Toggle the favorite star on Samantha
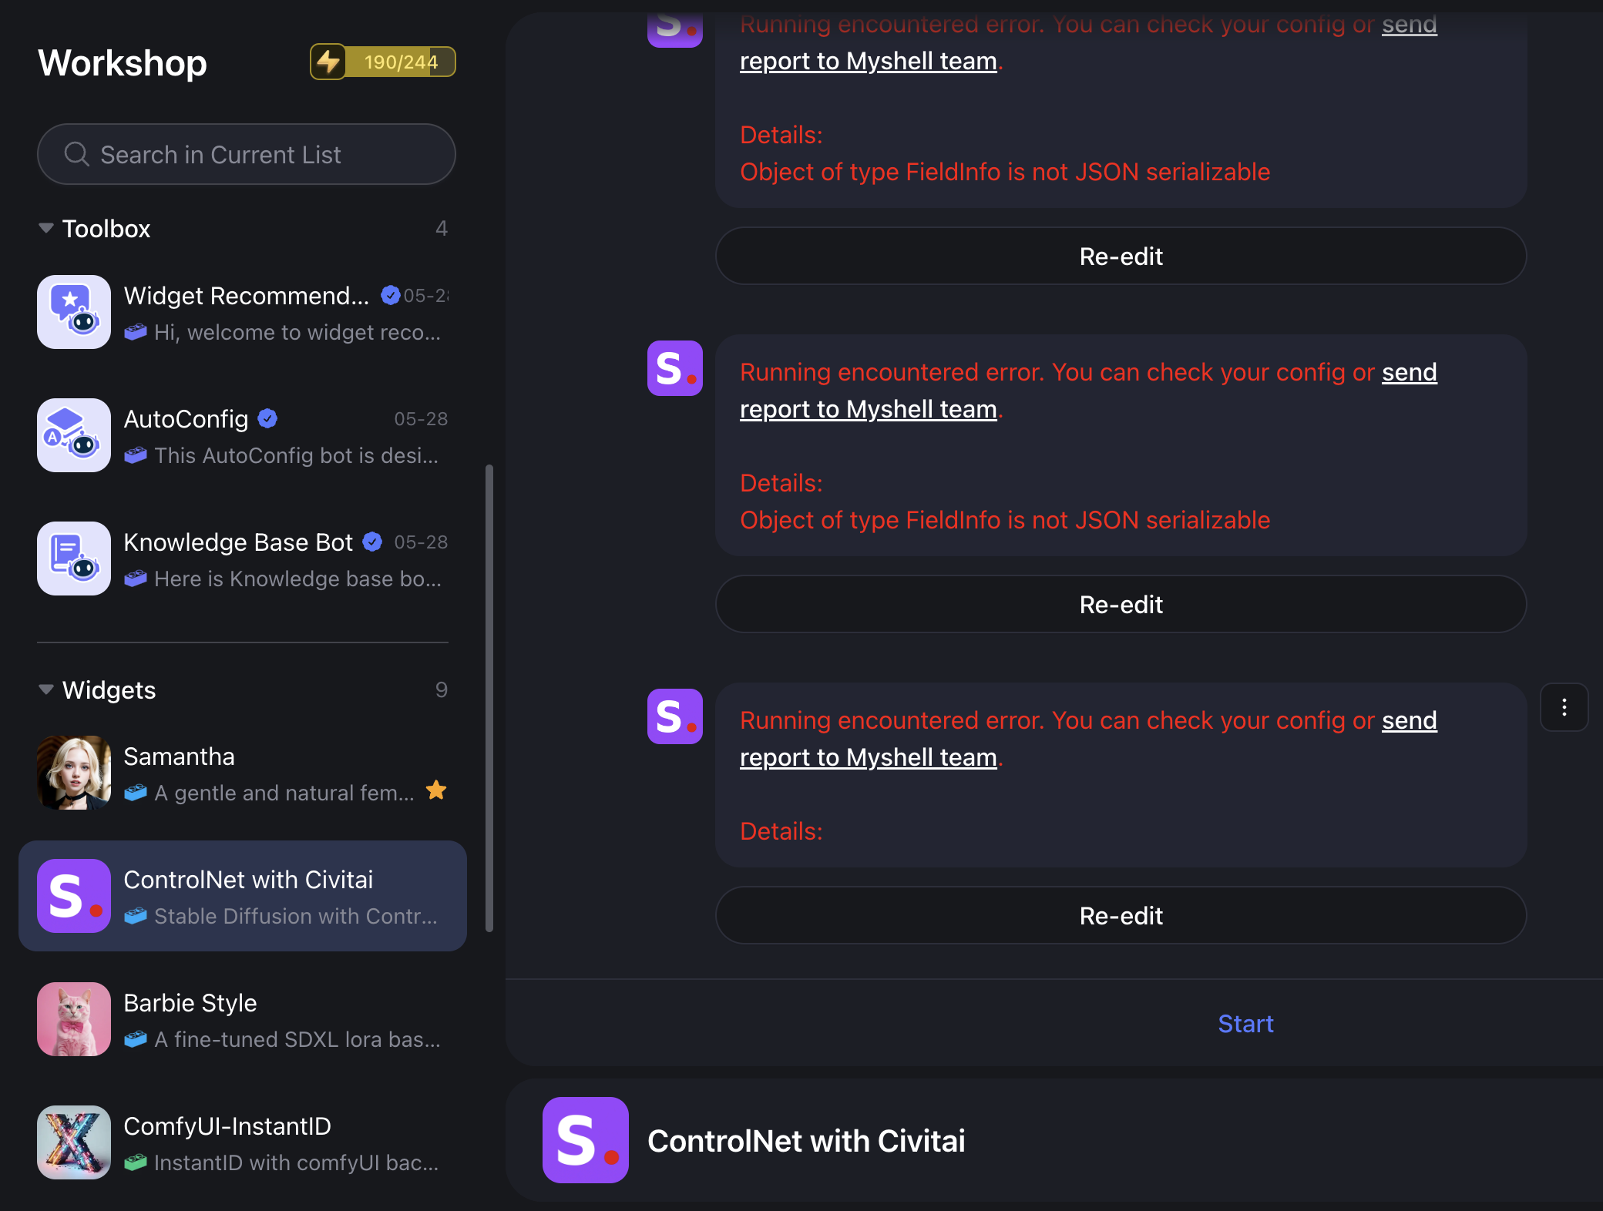 (x=436, y=790)
